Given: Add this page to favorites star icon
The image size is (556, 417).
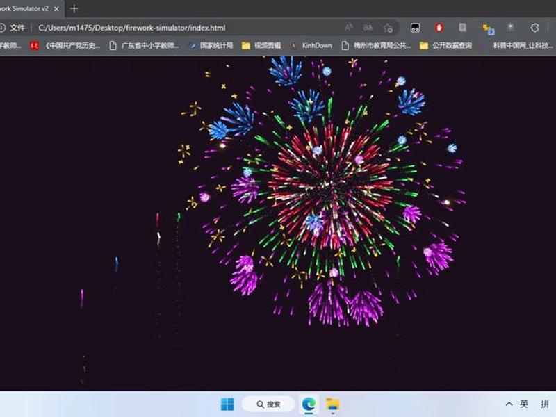Looking at the screenshot, I should pos(388,28).
